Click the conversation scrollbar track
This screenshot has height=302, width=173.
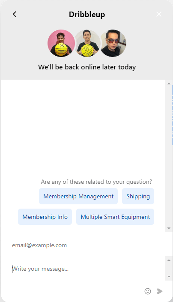point(169,156)
